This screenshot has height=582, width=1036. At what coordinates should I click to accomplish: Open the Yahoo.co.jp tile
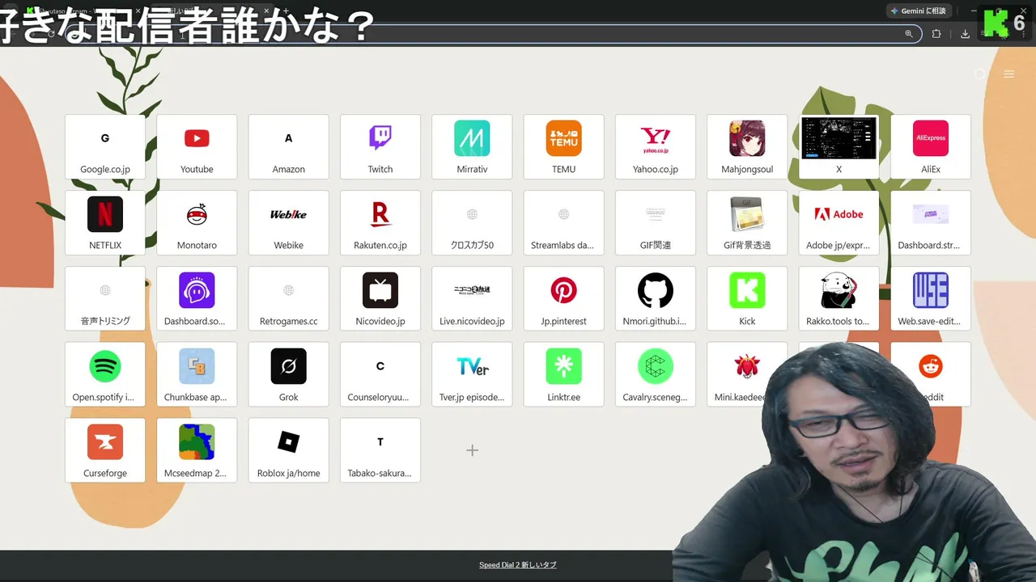[656, 147]
